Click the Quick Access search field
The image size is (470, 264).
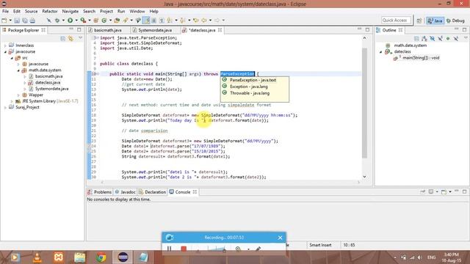(396, 21)
